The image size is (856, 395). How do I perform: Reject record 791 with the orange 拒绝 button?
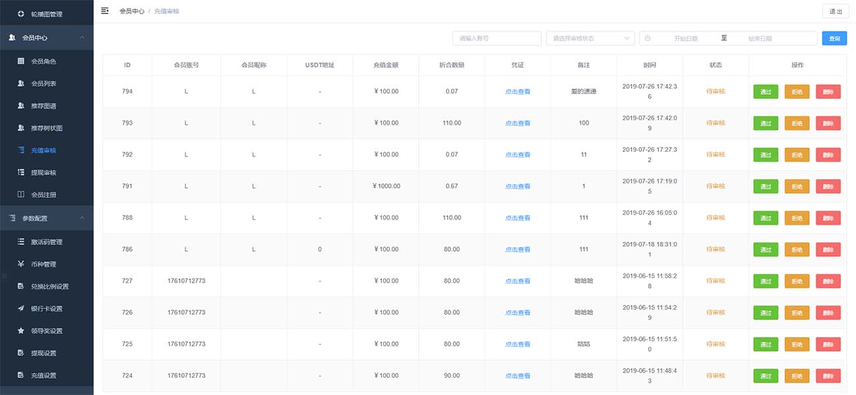pos(797,186)
